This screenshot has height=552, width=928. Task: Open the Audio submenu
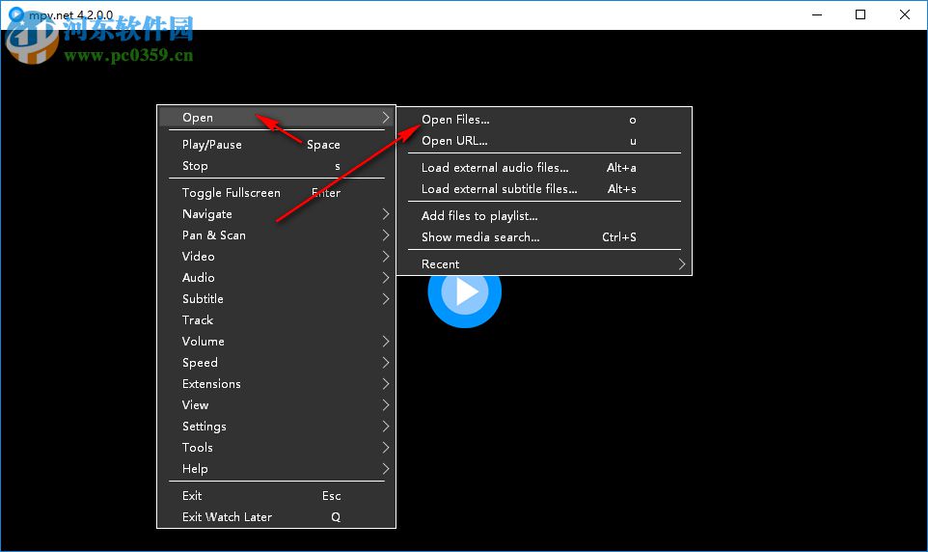277,278
